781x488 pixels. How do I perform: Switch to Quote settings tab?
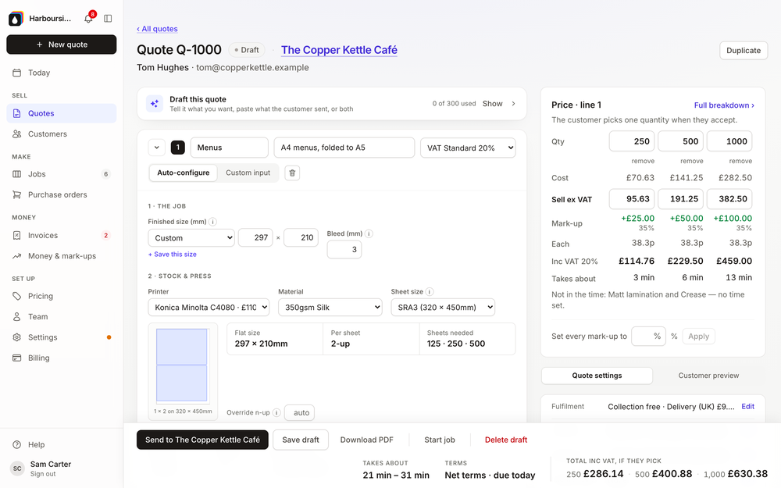point(597,376)
